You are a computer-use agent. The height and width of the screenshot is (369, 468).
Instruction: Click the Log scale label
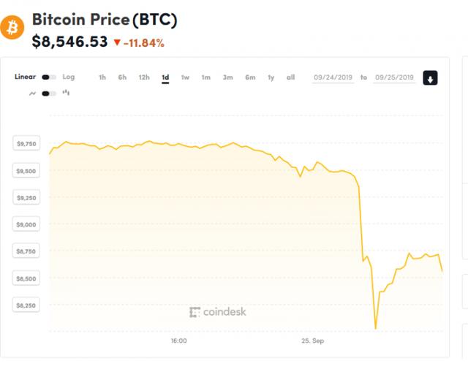click(x=69, y=77)
